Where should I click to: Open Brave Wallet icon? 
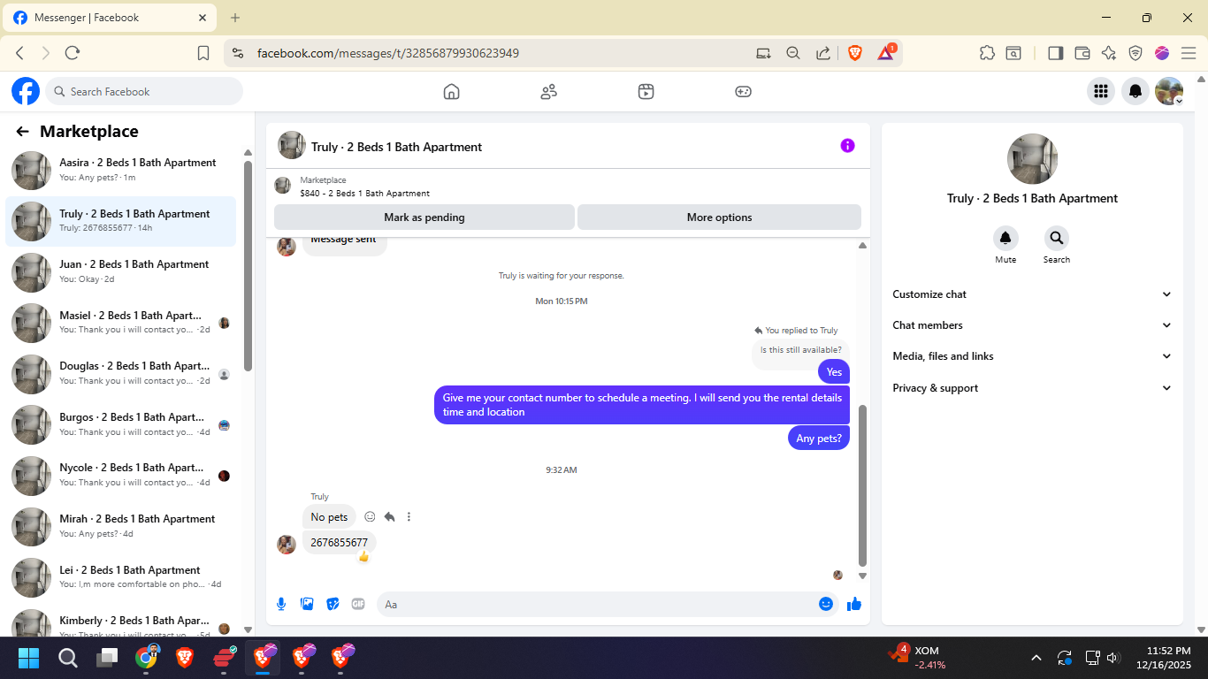click(1082, 53)
